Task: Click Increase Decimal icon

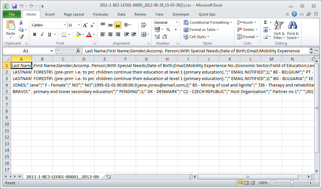Action: click(157, 37)
